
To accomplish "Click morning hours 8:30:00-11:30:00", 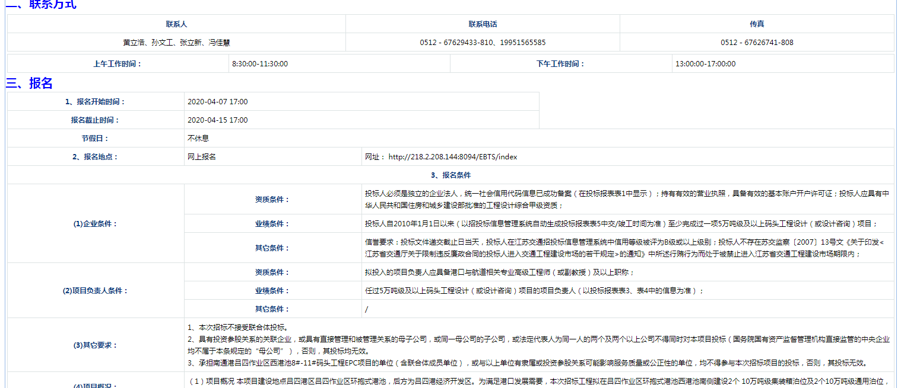I will click(x=260, y=64).
